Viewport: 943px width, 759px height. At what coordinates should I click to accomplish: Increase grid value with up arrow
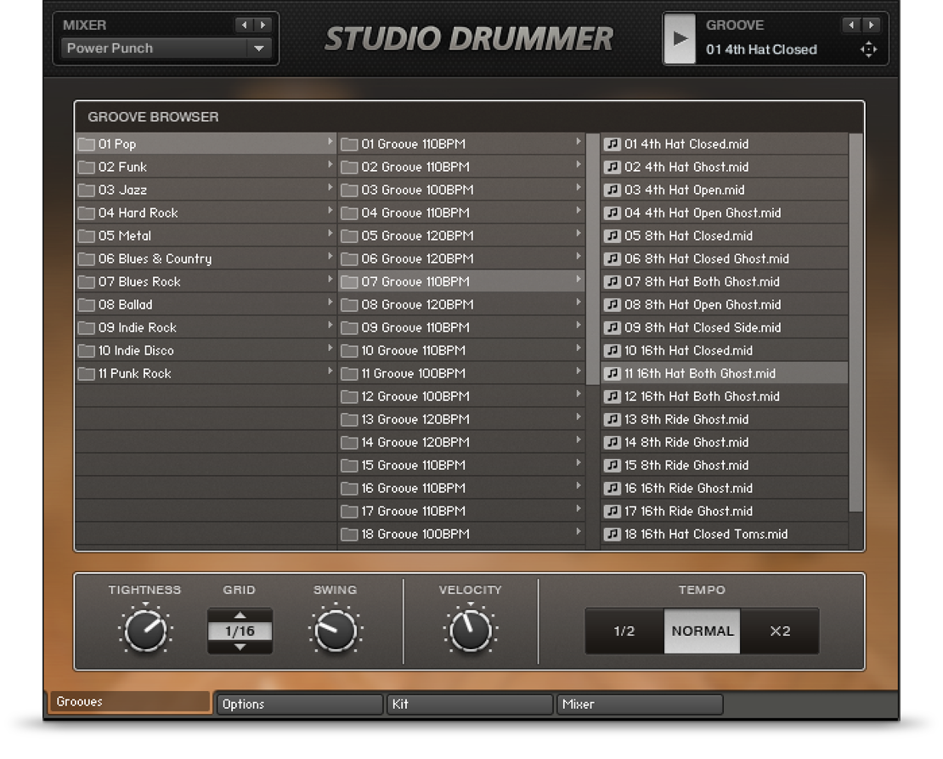[240, 615]
